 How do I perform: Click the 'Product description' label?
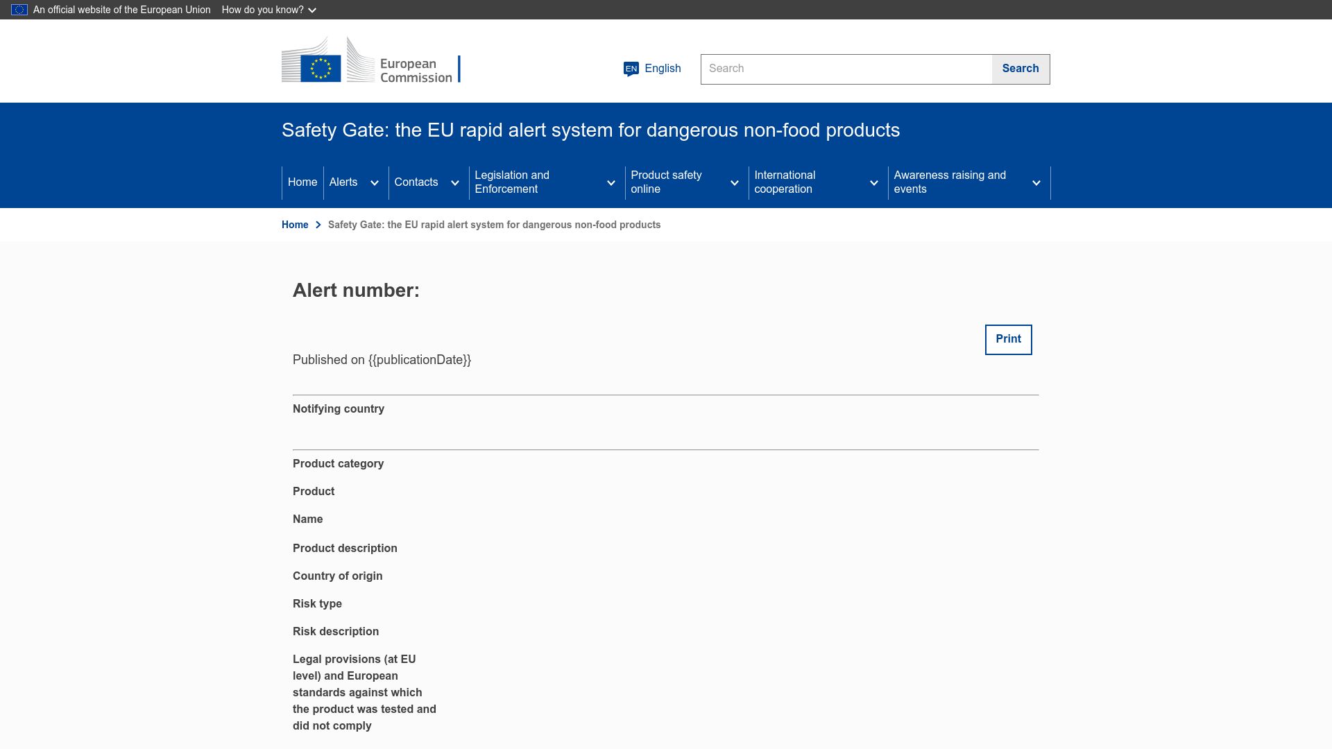(345, 549)
